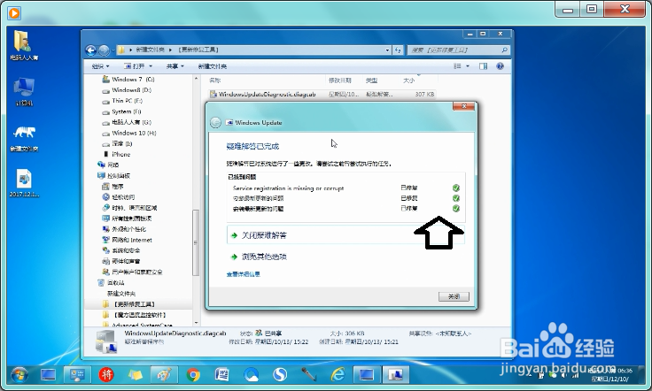Open the Sogou S icon in taskbar
The image size is (652, 391).
click(x=280, y=375)
